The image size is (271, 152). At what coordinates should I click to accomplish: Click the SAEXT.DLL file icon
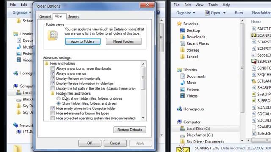[x=254, y=29]
